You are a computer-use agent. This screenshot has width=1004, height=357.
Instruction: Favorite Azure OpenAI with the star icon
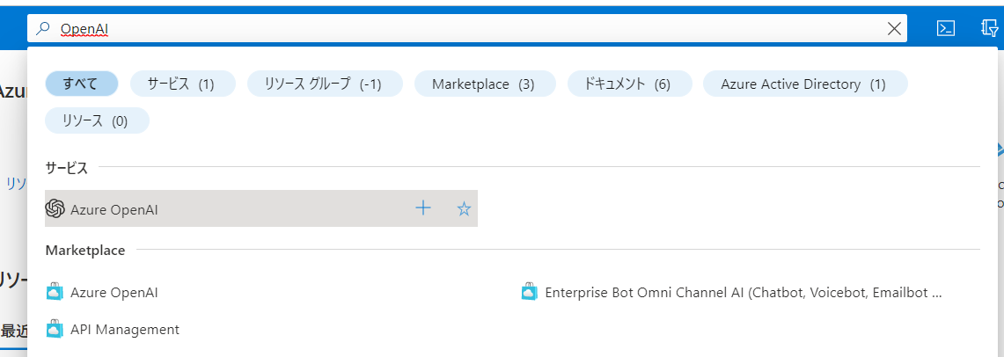[x=464, y=208]
